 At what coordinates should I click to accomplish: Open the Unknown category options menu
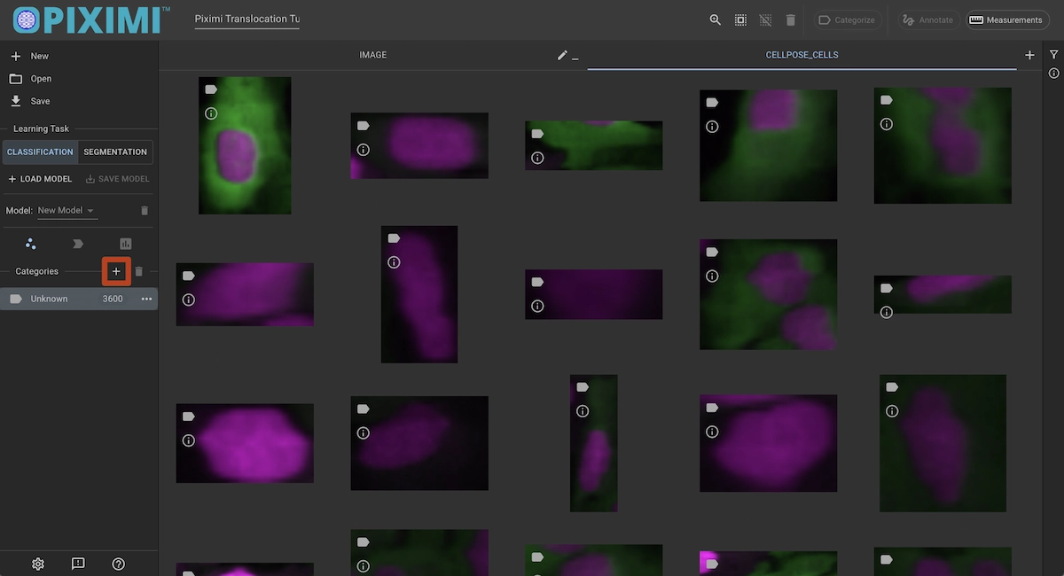(x=146, y=299)
